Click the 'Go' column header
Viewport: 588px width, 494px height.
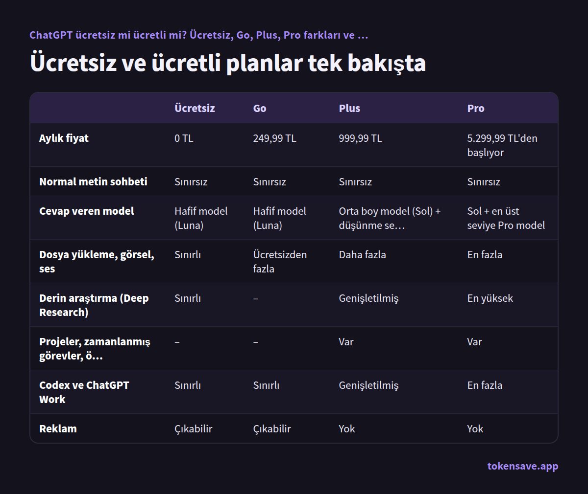pyautogui.click(x=260, y=108)
